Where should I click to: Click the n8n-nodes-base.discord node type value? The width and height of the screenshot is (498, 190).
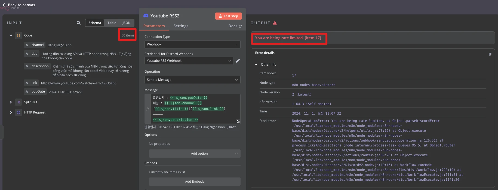(x=313, y=85)
